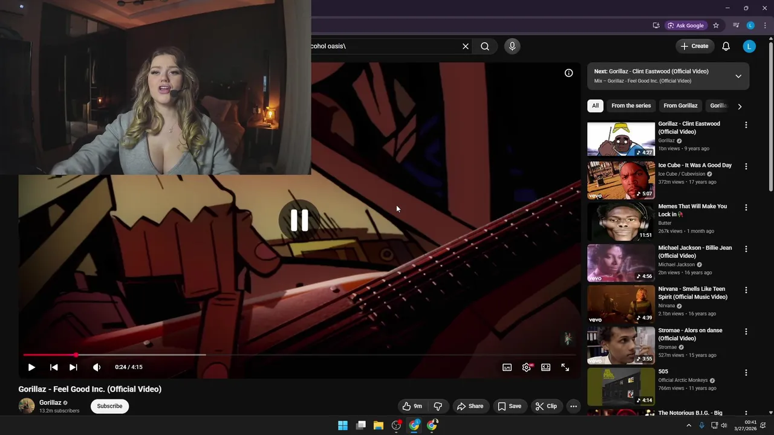Open Official Arctic Monkeys channel link
Screen dimensions: 774x435
683,381
